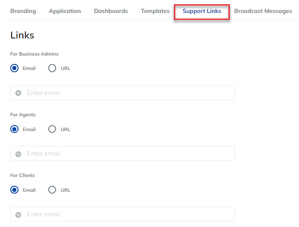Focus the Clients email input field
This screenshot has height=227, width=299.
point(122,214)
